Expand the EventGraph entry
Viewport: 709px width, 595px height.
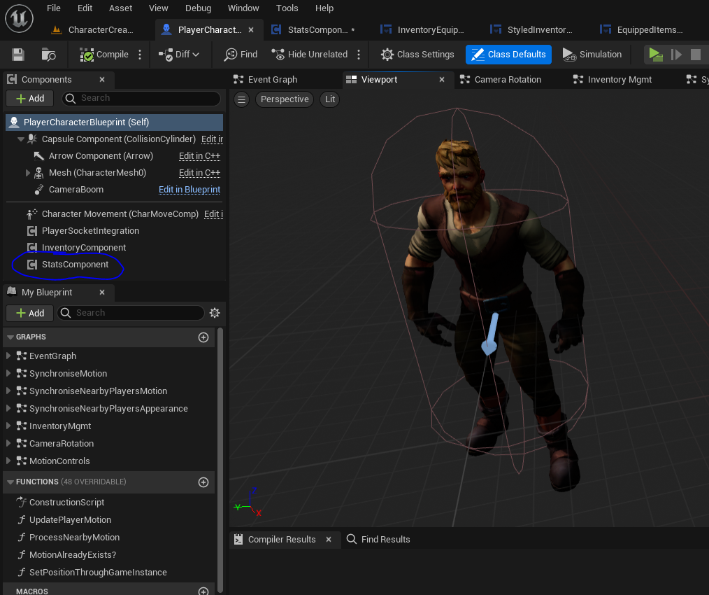pyautogui.click(x=8, y=356)
